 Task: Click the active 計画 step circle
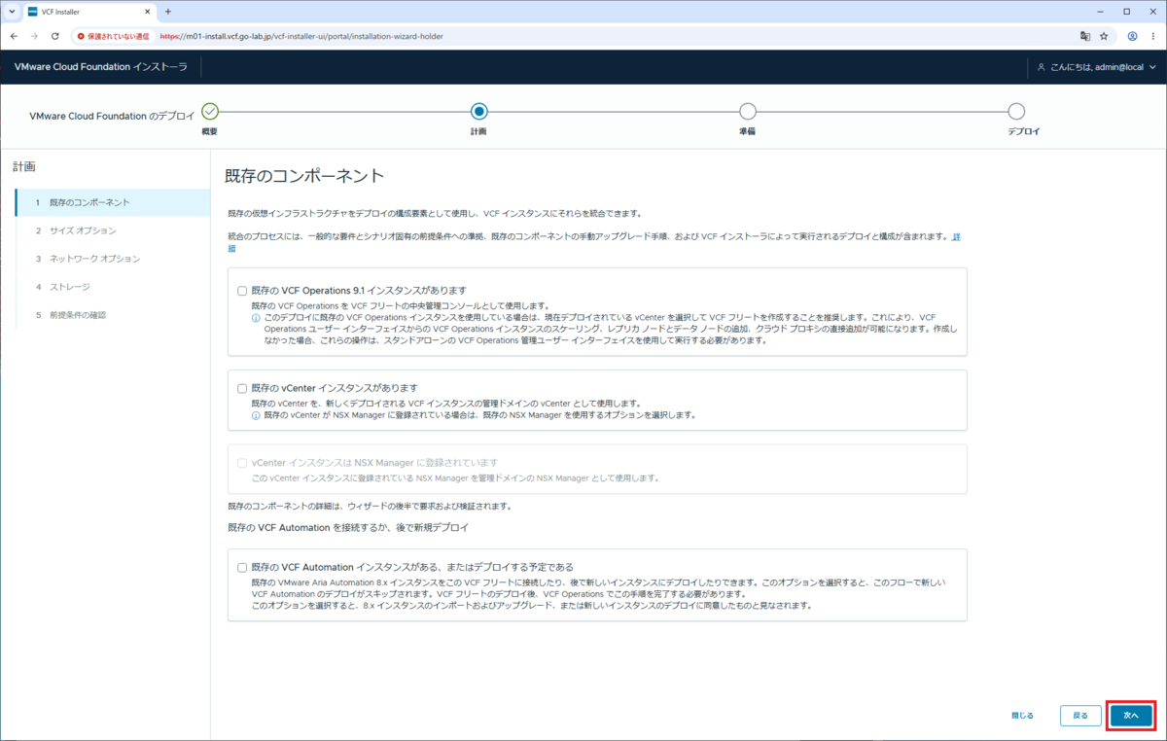click(478, 112)
